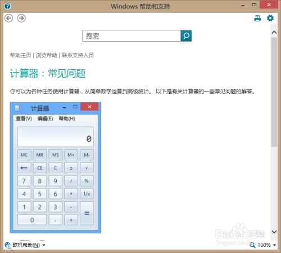Click the help question mark icon in the title bar
This screenshot has height=253, width=281.
coord(7,6)
